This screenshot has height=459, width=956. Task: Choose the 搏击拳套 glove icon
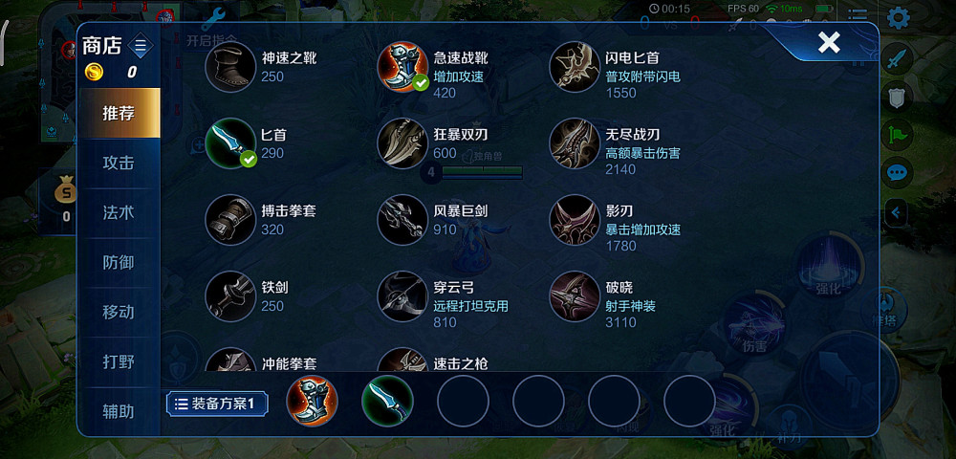tap(229, 219)
